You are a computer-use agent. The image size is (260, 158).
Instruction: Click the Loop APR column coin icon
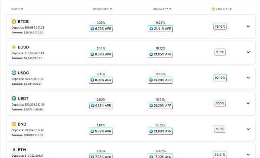(213, 9)
